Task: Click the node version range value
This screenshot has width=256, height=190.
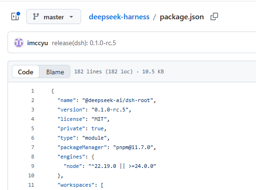Action: click(122, 166)
